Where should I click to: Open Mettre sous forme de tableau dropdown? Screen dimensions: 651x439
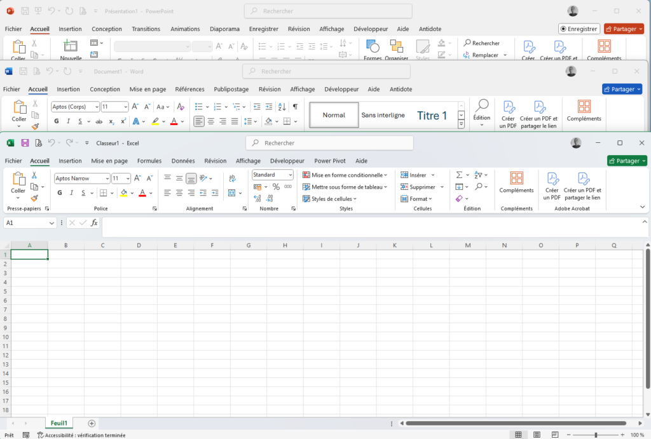click(x=345, y=187)
